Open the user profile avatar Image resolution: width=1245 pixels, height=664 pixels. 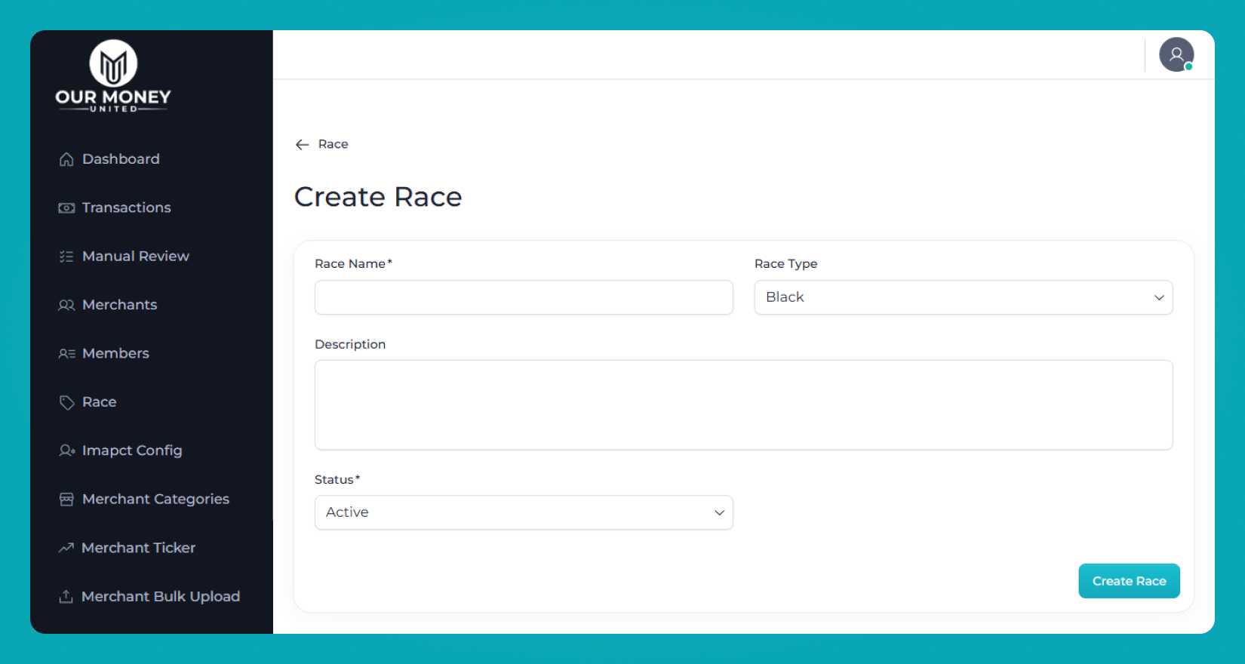[x=1176, y=55]
